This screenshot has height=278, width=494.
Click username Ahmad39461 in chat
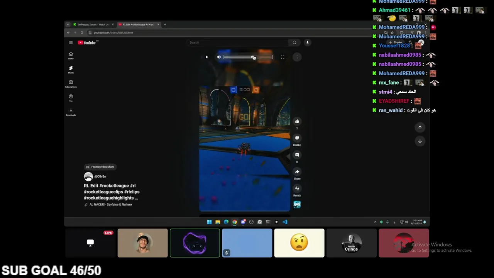point(394,10)
